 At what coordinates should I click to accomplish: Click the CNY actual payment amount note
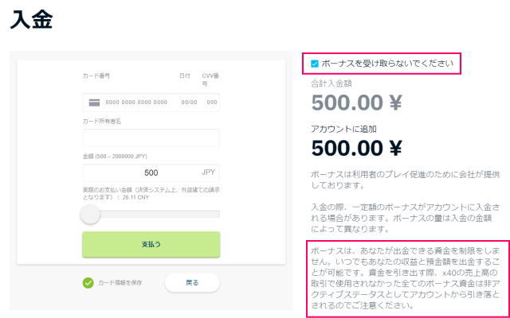151,193
